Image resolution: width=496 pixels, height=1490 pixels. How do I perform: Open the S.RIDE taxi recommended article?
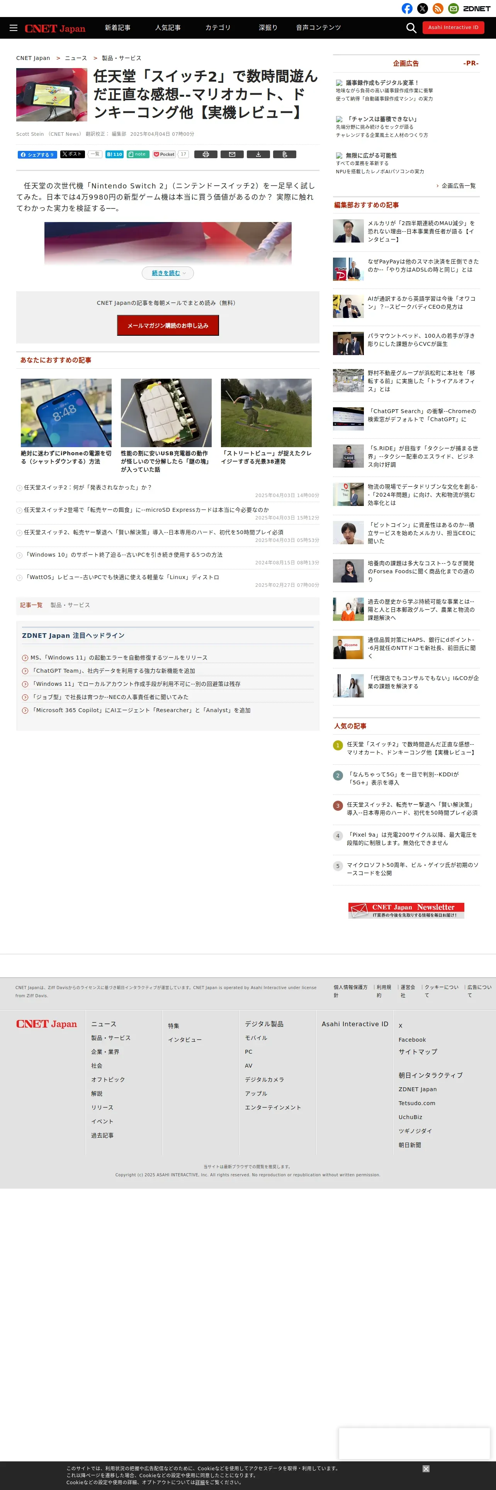coord(423,456)
